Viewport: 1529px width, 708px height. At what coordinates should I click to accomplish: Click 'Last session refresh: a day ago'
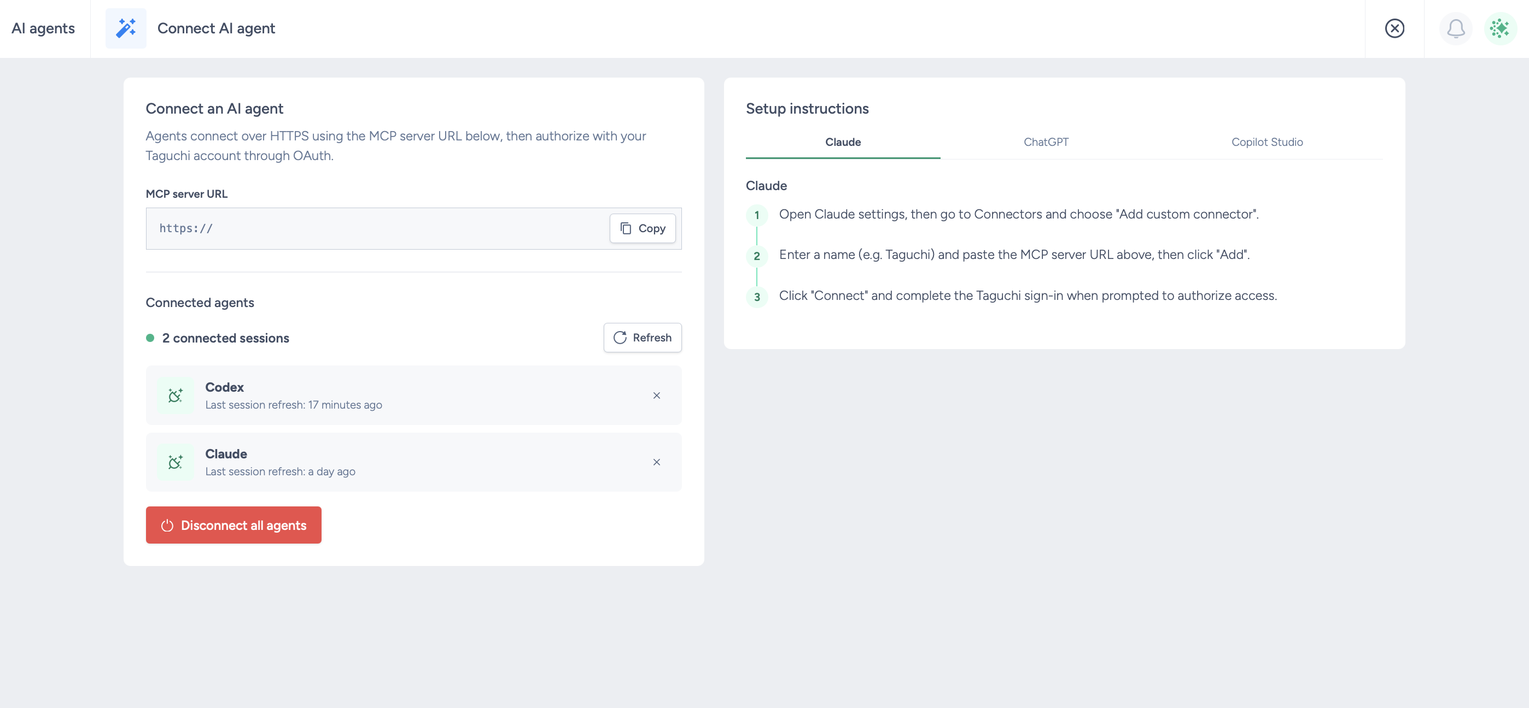[280, 471]
